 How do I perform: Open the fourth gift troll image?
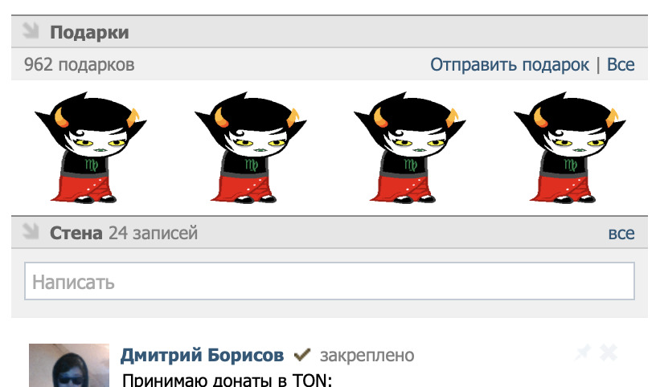pyautogui.click(x=569, y=148)
